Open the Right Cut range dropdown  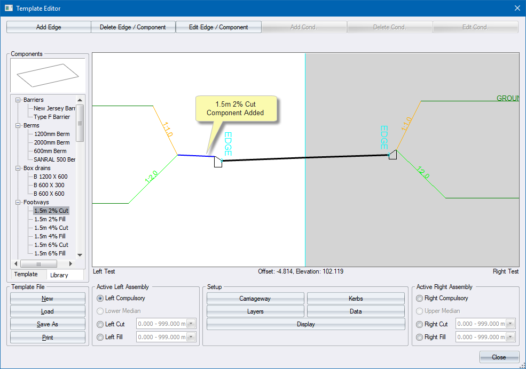click(x=511, y=324)
